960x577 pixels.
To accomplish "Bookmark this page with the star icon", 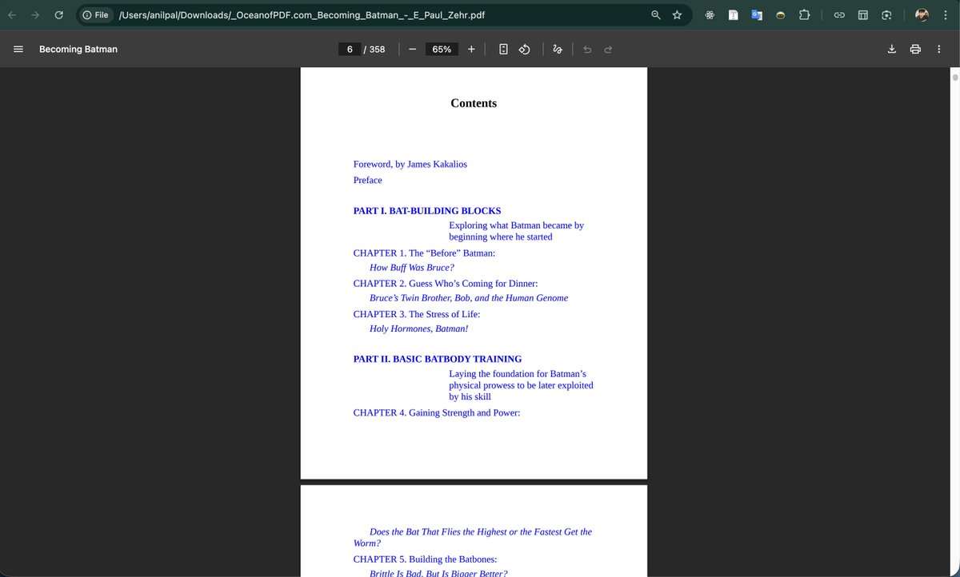I will (677, 14).
